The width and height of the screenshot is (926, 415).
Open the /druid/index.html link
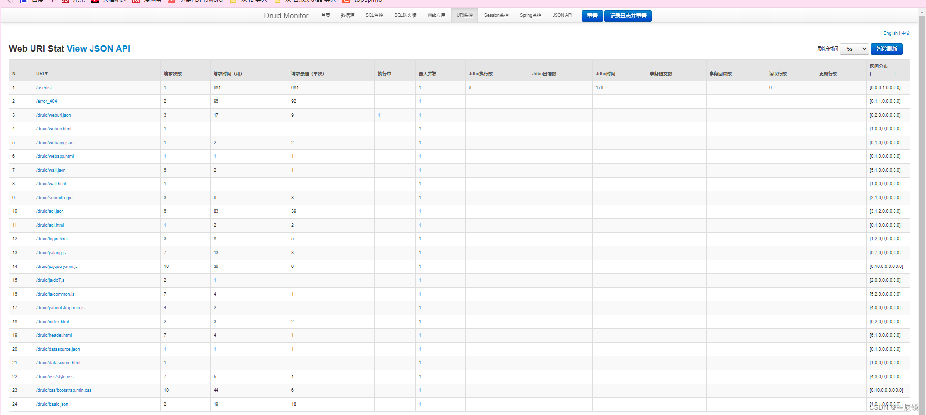[x=53, y=322]
